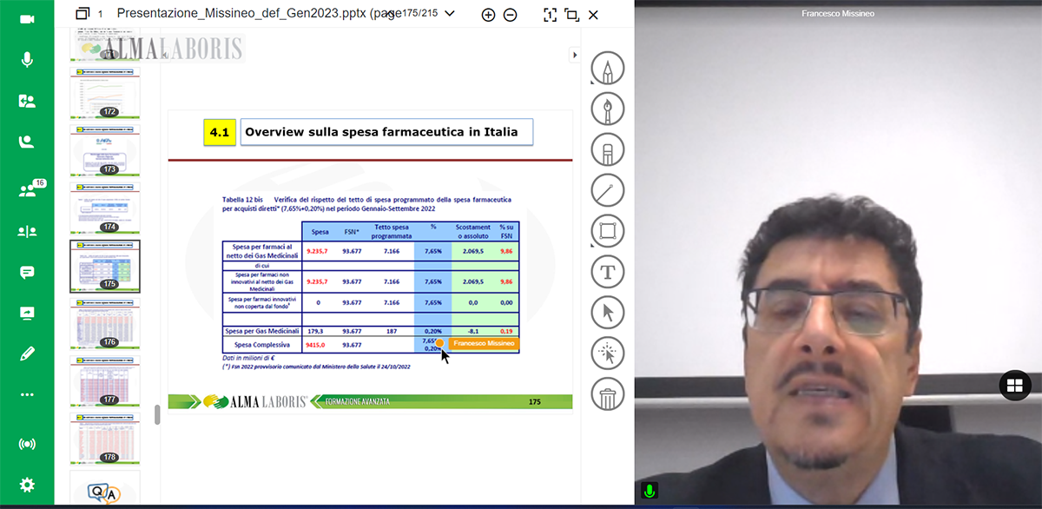Clear annotations with the trash icon
The height and width of the screenshot is (509, 1042).
[608, 393]
